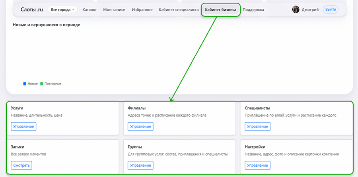Click the text Все заявки клиентов
This screenshot has width=358, height=177.
pos(29,154)
